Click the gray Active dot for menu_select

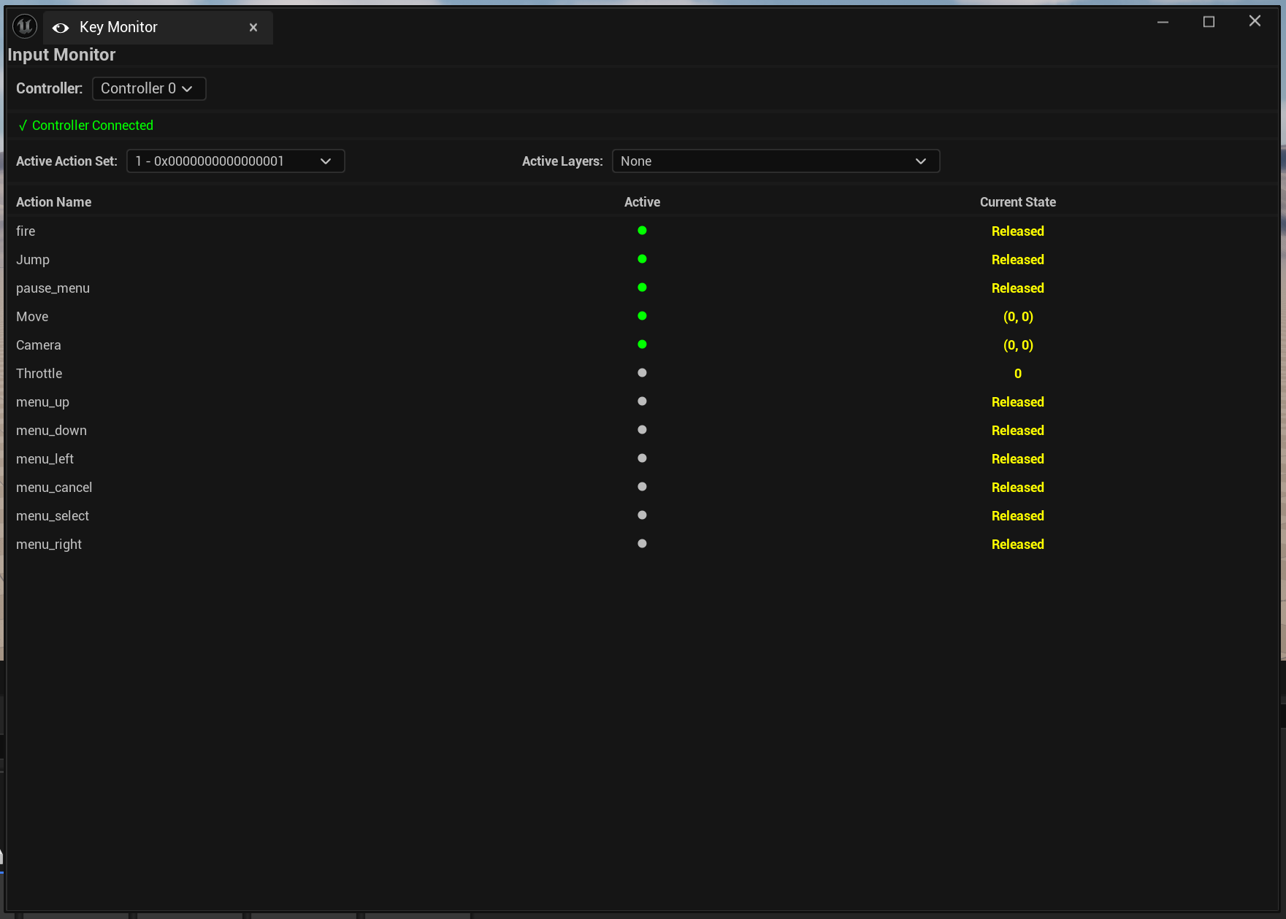[x=642, y=515]
